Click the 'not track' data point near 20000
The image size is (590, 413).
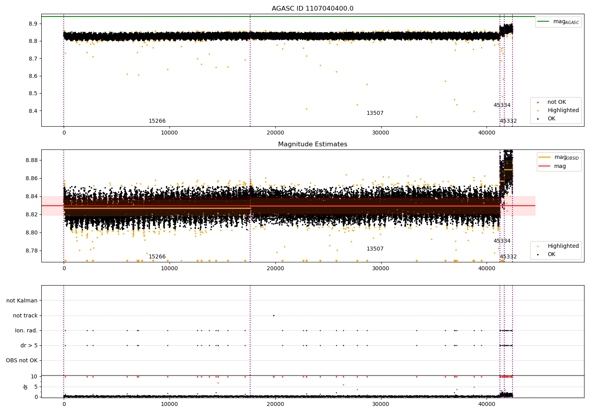274,315
